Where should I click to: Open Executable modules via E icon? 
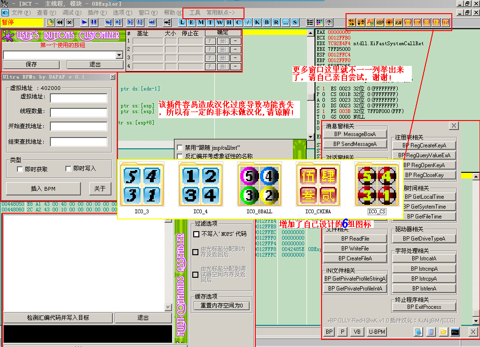click(192, 23)
